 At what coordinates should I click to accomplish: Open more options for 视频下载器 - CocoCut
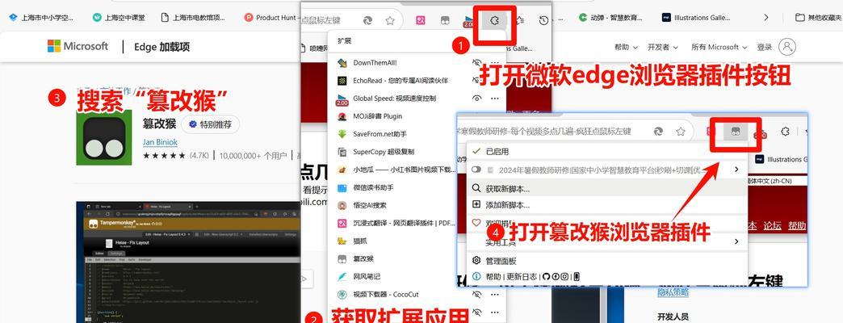click(495, 295)
